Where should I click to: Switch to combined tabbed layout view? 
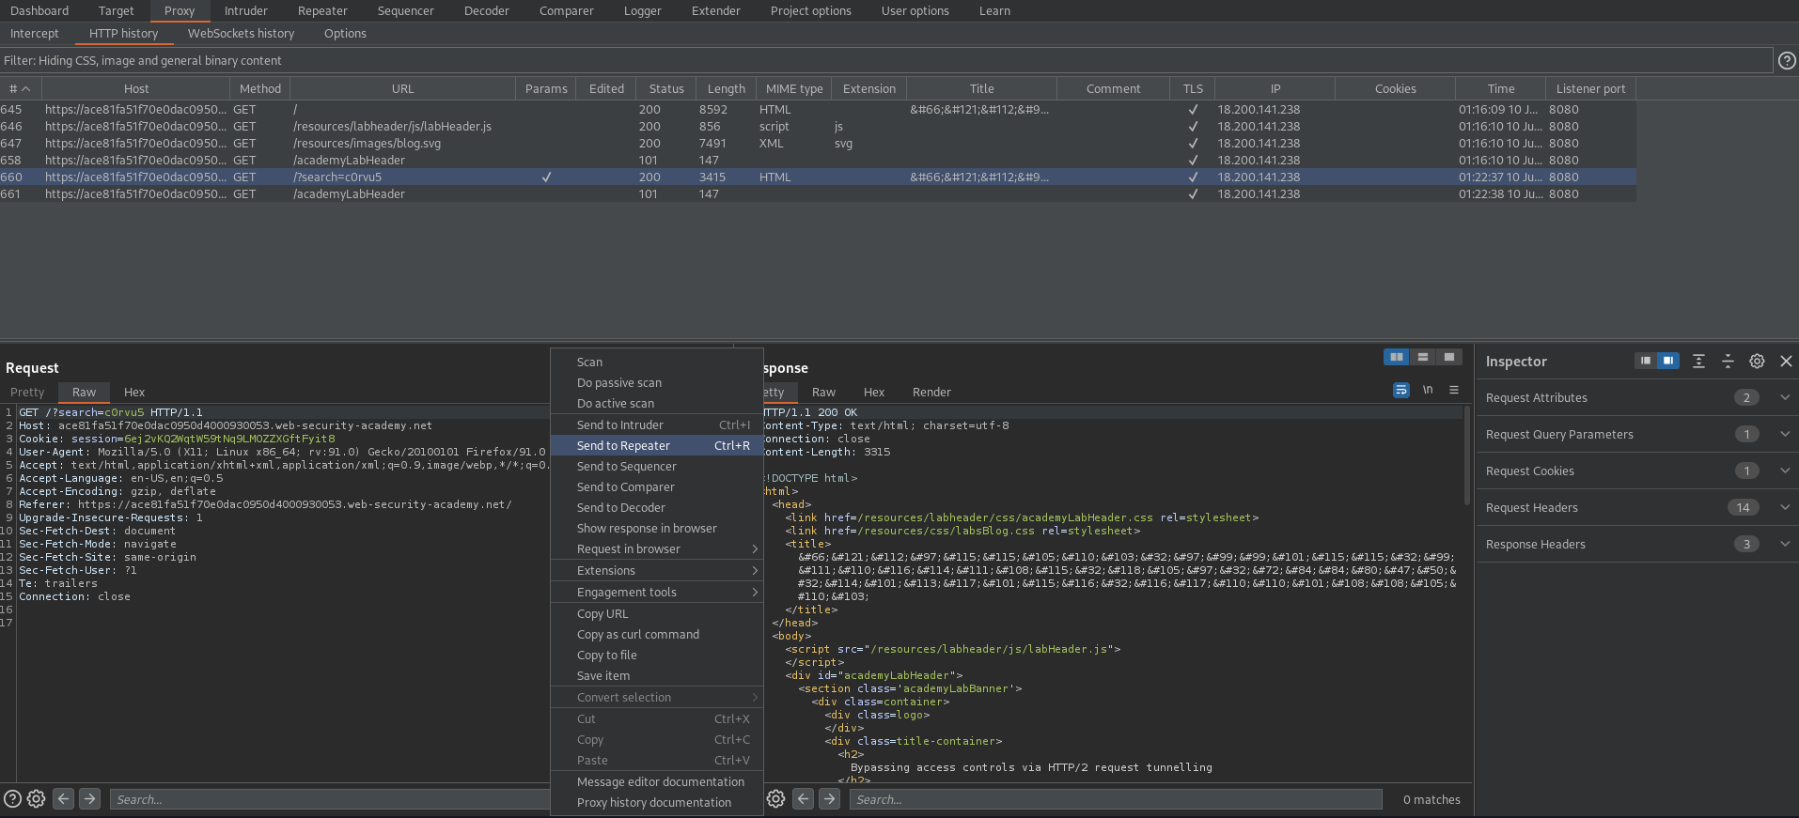[x=1449, y=357]
